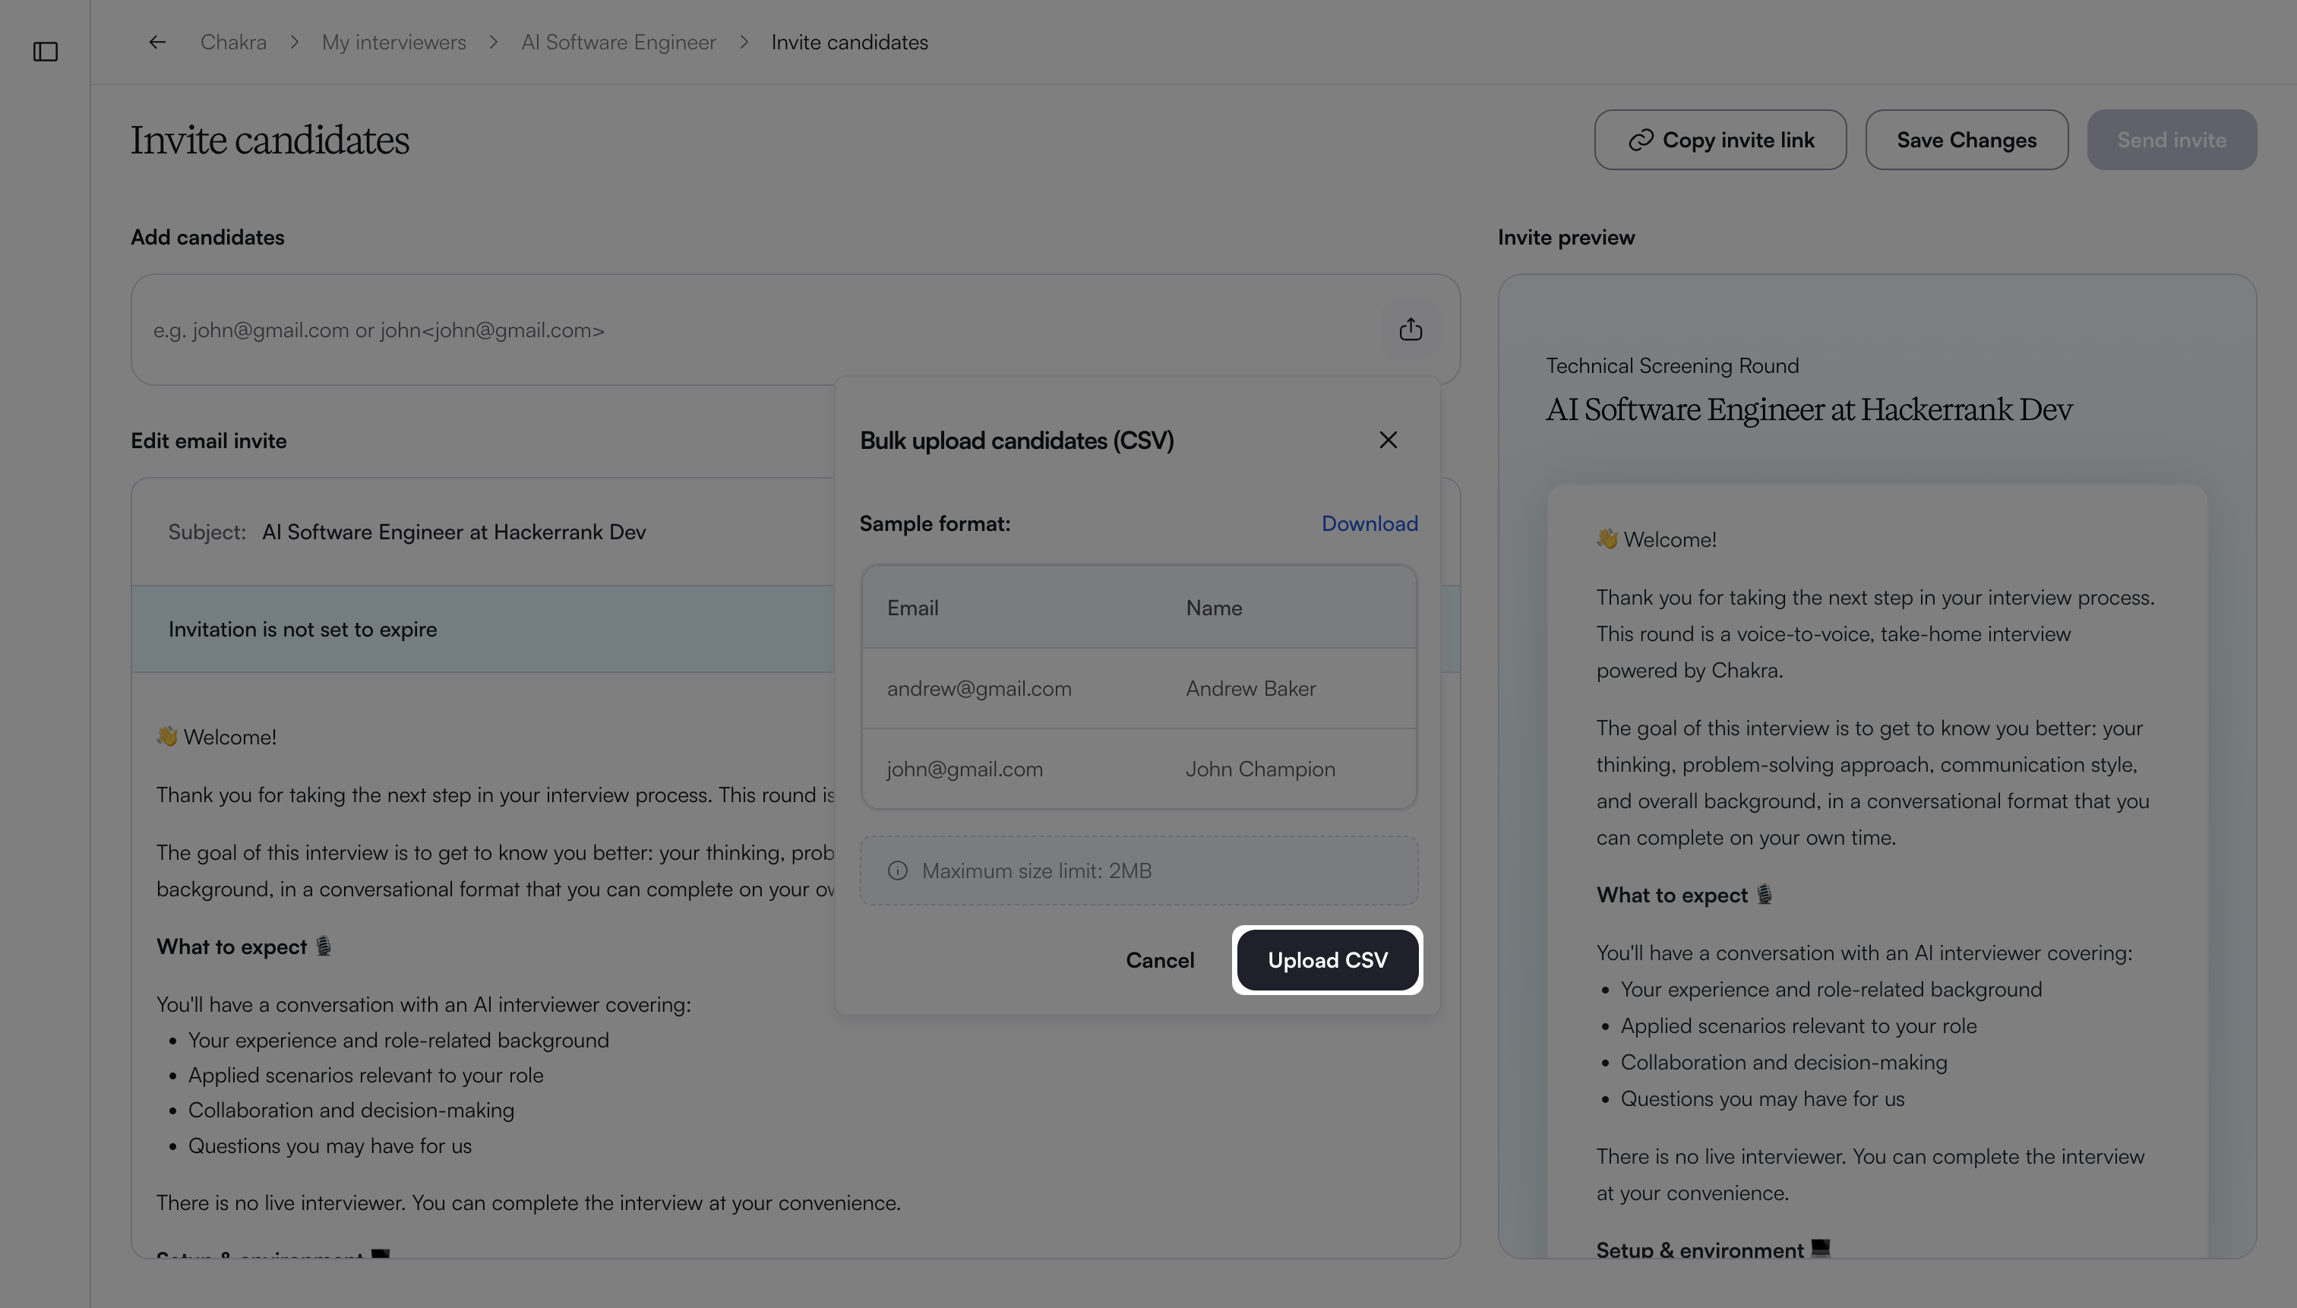Click the info icon near Maximum size limit

897,870
